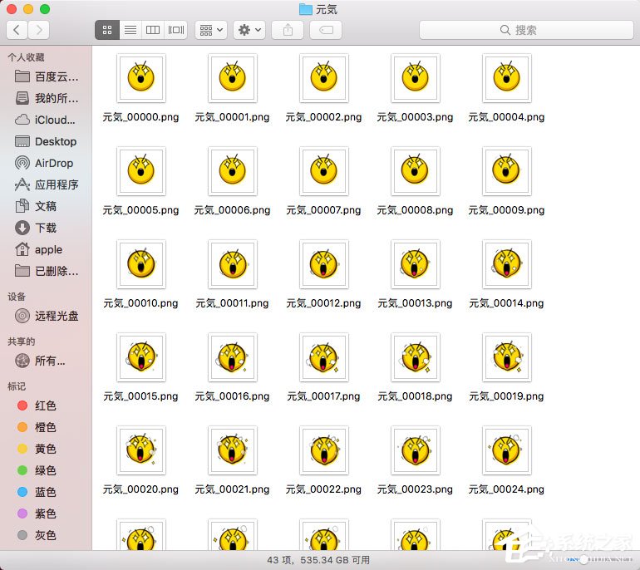Select the 元気_00002.png thumbnail
640x570 pixels.
(324, 78)
